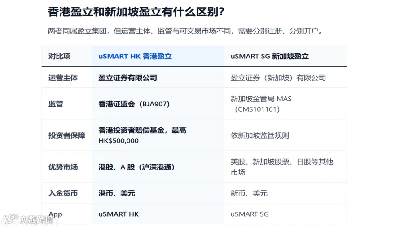Screen dimensions: 404x227
Task: Select the intro sentence starting 两者同属盈立集团
Action: click(x=185, y=31)
